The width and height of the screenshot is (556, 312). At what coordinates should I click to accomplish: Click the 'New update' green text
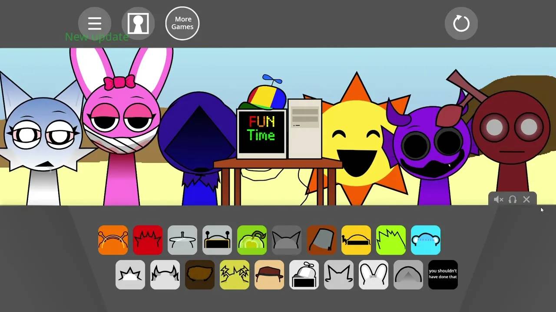pos(97,37)
